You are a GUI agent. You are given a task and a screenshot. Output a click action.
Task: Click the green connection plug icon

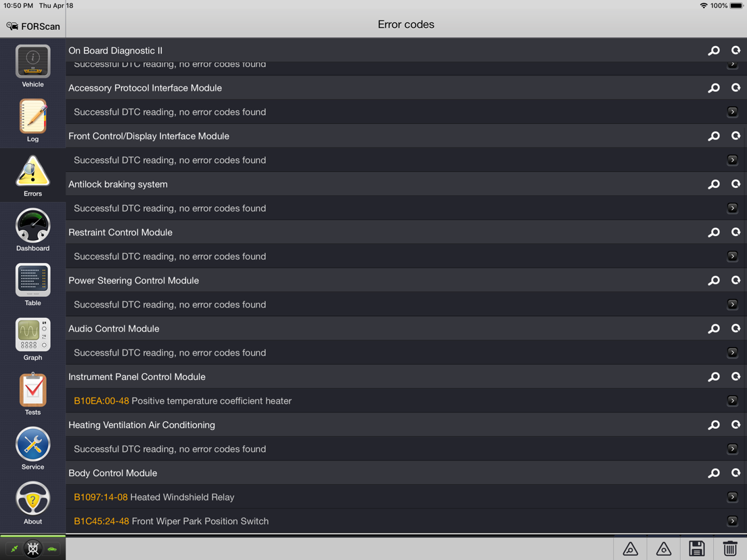(x=14, y=549)
